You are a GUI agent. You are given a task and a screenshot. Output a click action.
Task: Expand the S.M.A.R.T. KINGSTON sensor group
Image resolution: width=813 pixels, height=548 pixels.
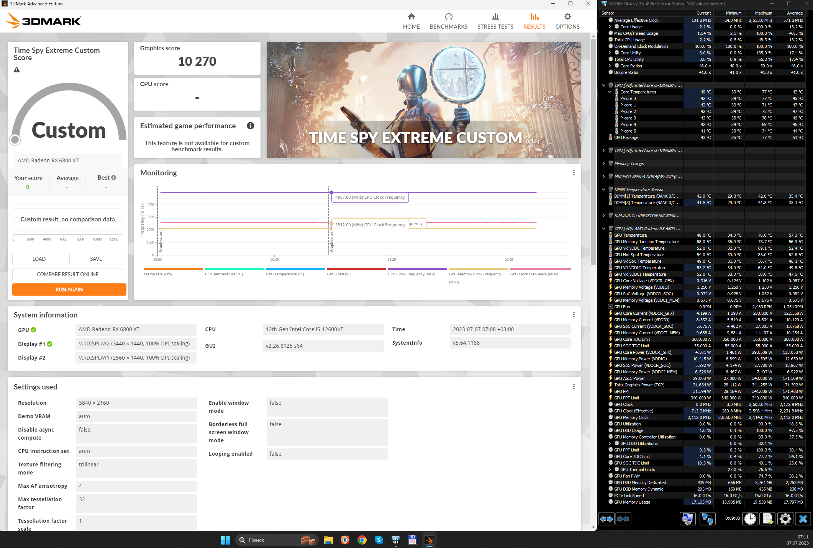coord(604,216)
